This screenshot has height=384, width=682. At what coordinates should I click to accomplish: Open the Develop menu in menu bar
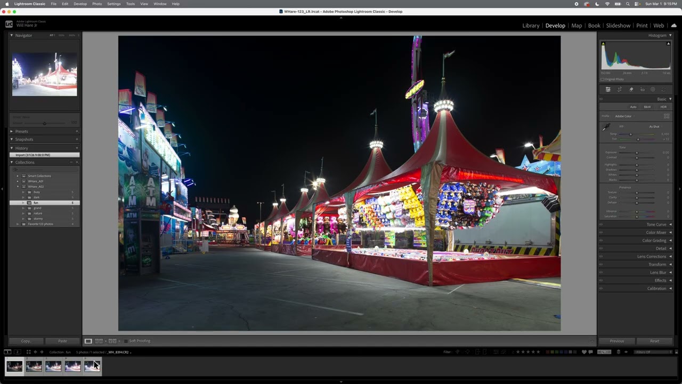tap(80, 4)
